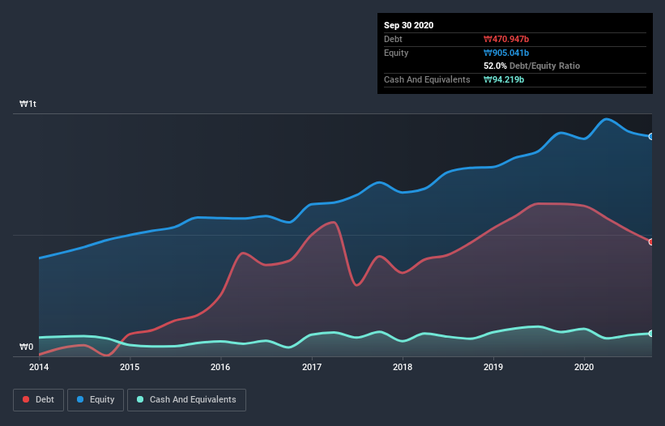Click the 2014 x-axis label
Image resolution: width=665 pixels, height=426 pixels.
coord(39,367)
